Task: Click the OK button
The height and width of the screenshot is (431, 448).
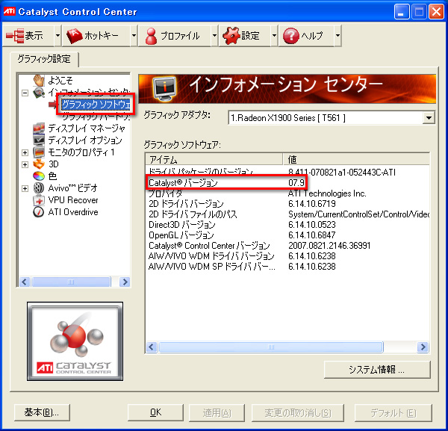Action: click(x=156, y=412)
